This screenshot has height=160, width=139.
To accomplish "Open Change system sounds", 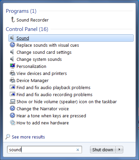I will pos(39,59).
